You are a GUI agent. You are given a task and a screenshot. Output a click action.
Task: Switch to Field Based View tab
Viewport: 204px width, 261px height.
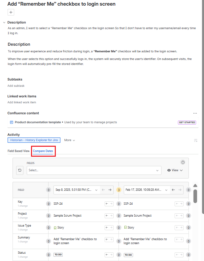pos(18,151)
